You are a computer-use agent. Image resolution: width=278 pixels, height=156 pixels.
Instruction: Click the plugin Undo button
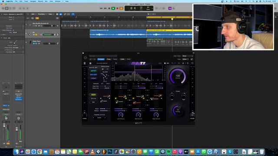pos(122,59)
